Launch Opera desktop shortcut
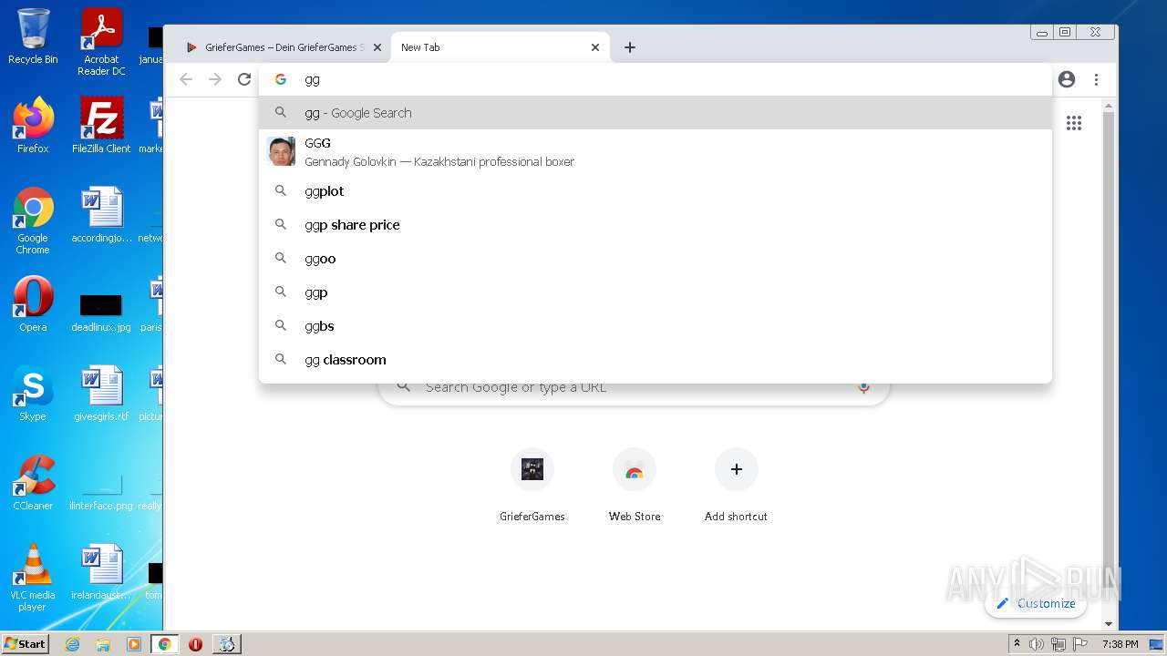Screen dimensions: 1167x656 click(33, 304)
